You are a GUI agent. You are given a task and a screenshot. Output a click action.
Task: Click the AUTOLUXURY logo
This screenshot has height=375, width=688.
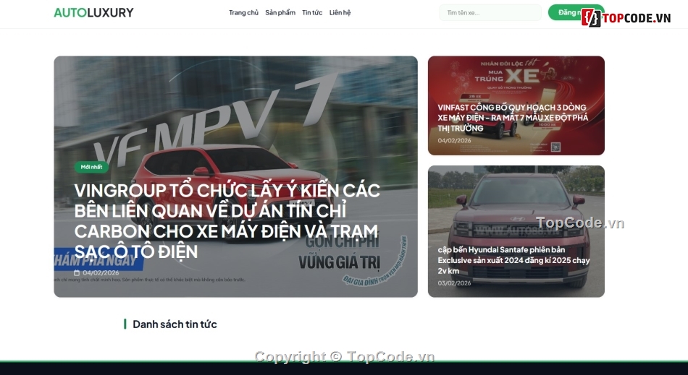click(93, 13)
